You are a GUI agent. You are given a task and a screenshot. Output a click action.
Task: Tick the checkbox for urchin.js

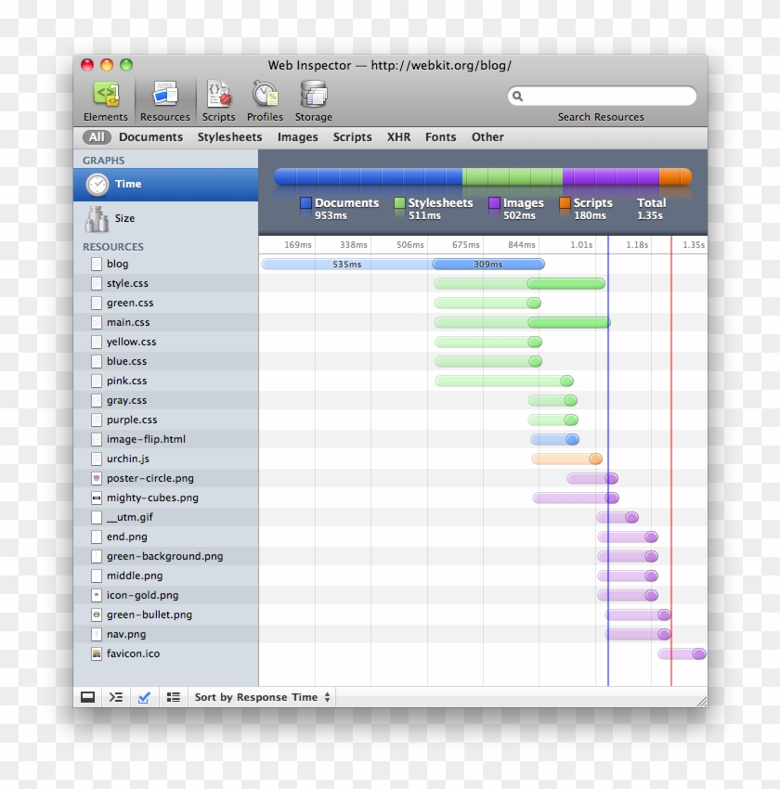pyautogui.click(x=96, y=459)
